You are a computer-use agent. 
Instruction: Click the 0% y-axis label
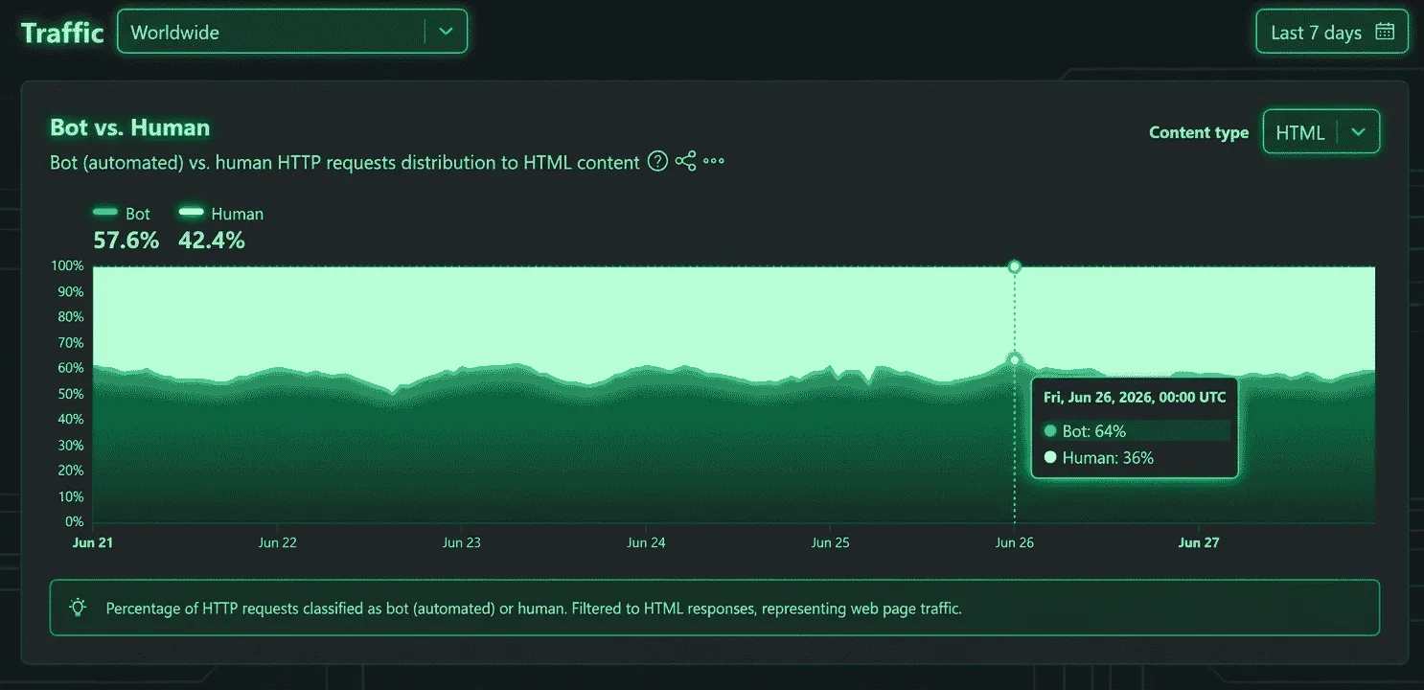tap(74, 522)
